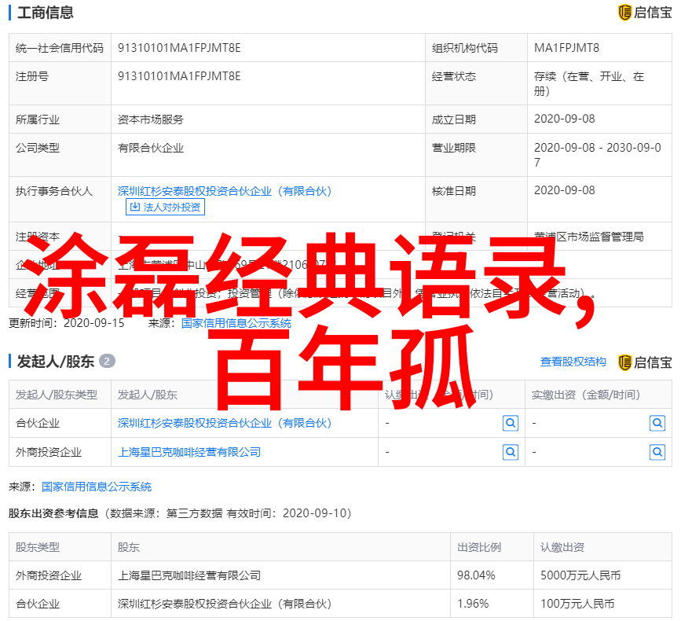Click the 统一社会信用代码 label cell
681x621 pixels.
[x=60, y=48]
